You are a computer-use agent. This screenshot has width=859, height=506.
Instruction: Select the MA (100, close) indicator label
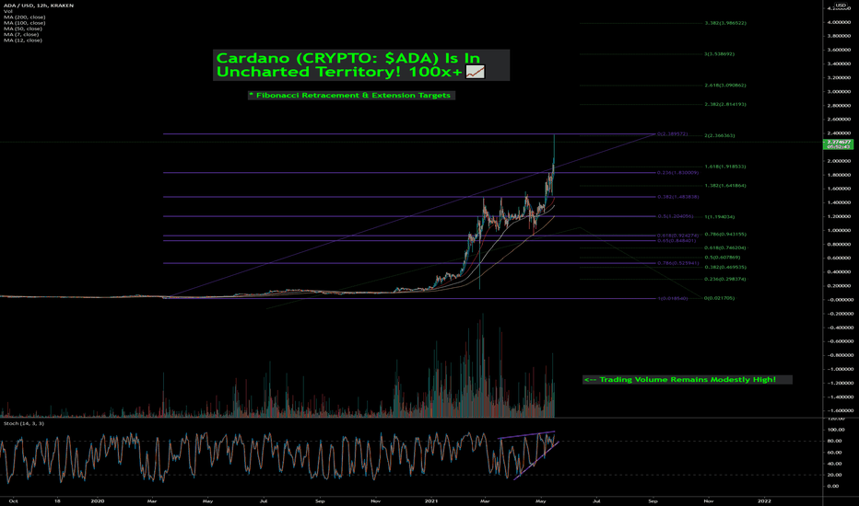coord(25,23)
